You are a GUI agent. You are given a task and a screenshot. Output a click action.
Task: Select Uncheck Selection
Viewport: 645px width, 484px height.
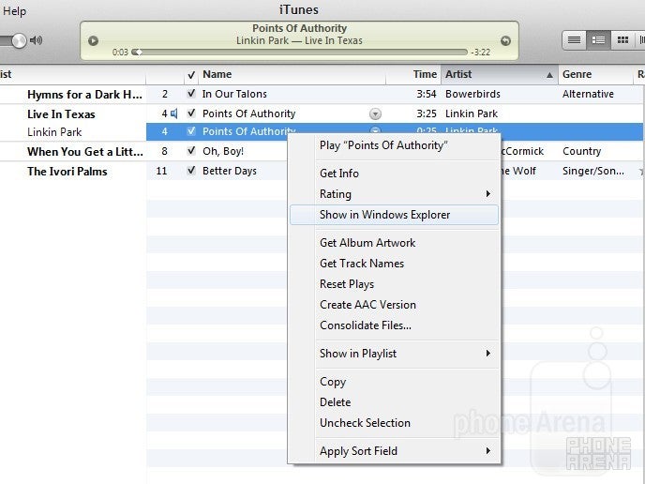click(x=394, y=423)
